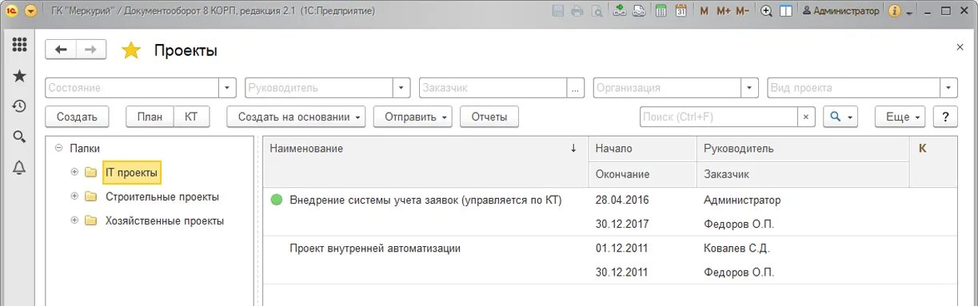Screen dimensions: 978x306
Task: Select the IT проекты folder
Action: tap(131, 172)
